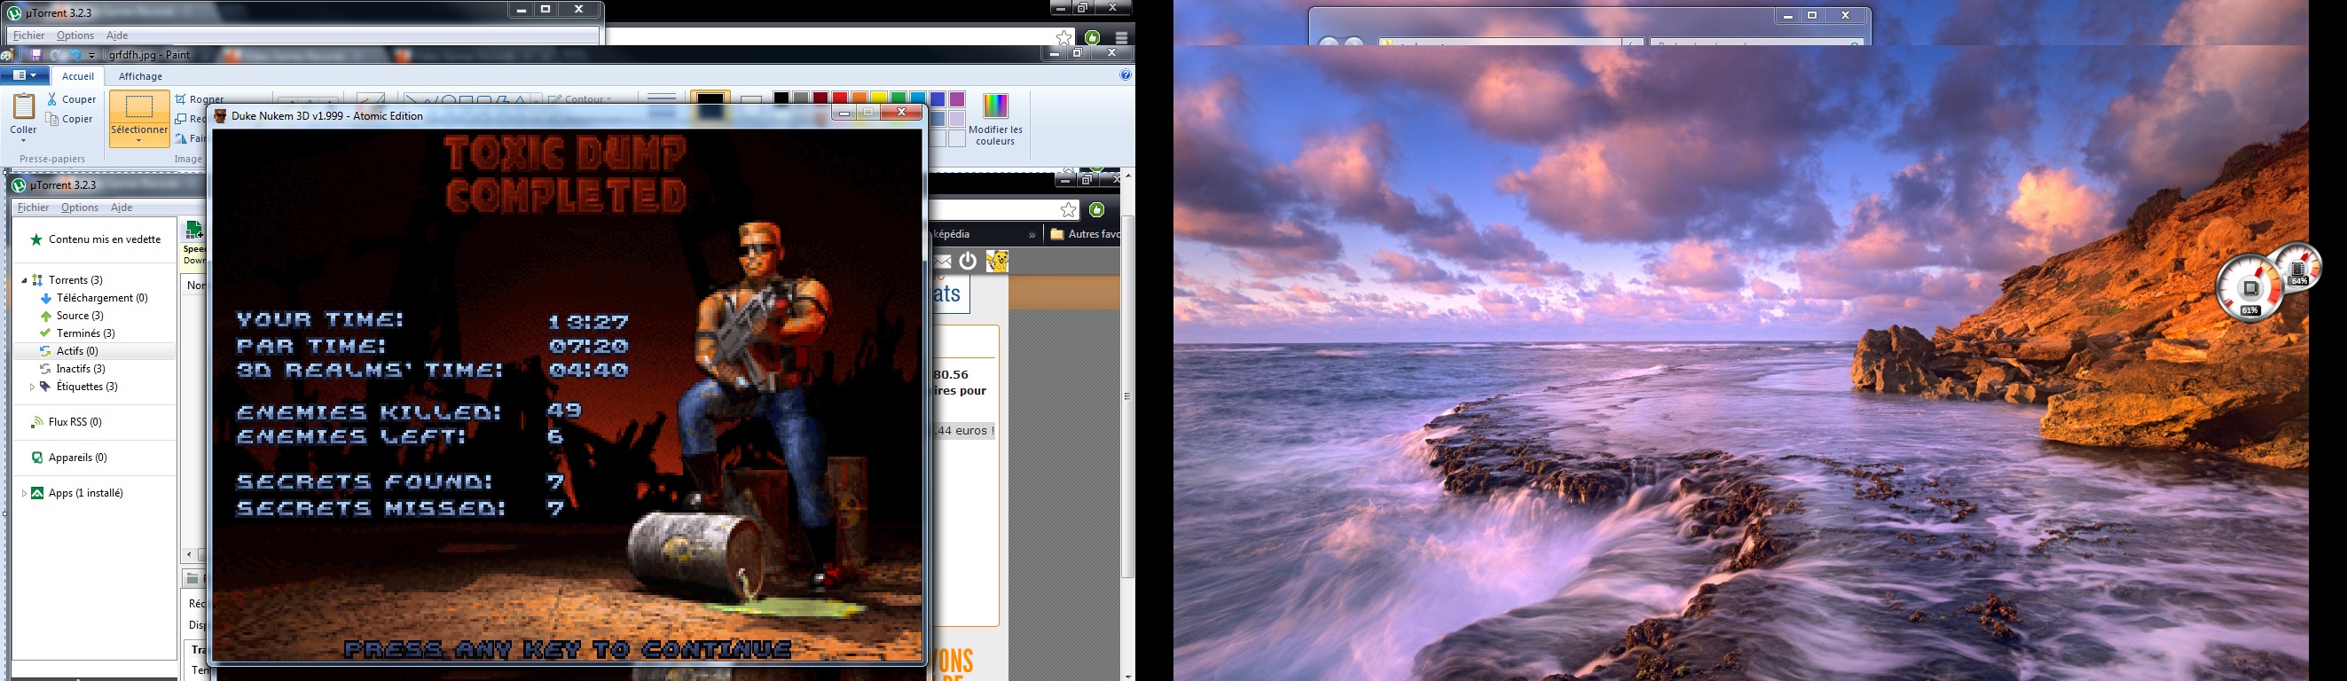The image size is (2347, 681).
Task: Open Modifier les couleurs palette editor
Action: click(995, 120)
